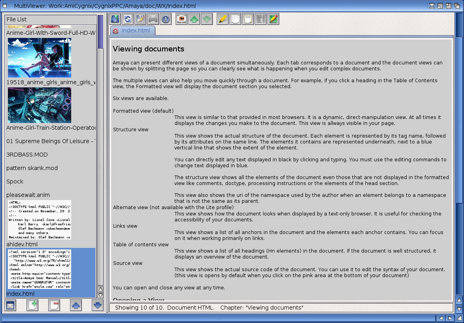This screenshot has height=323, width=464.
Task: Show document info with blue i icon
Action: [166, 19]
